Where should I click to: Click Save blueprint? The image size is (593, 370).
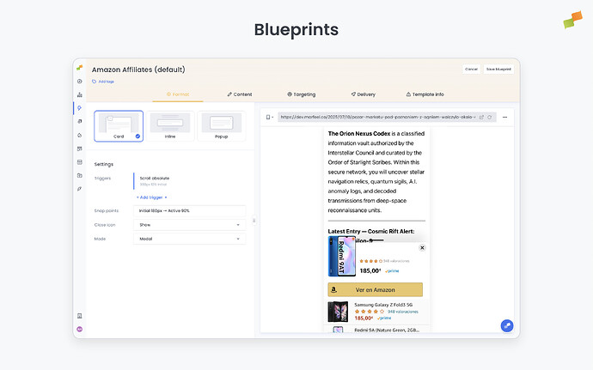(x=498, y=70)
